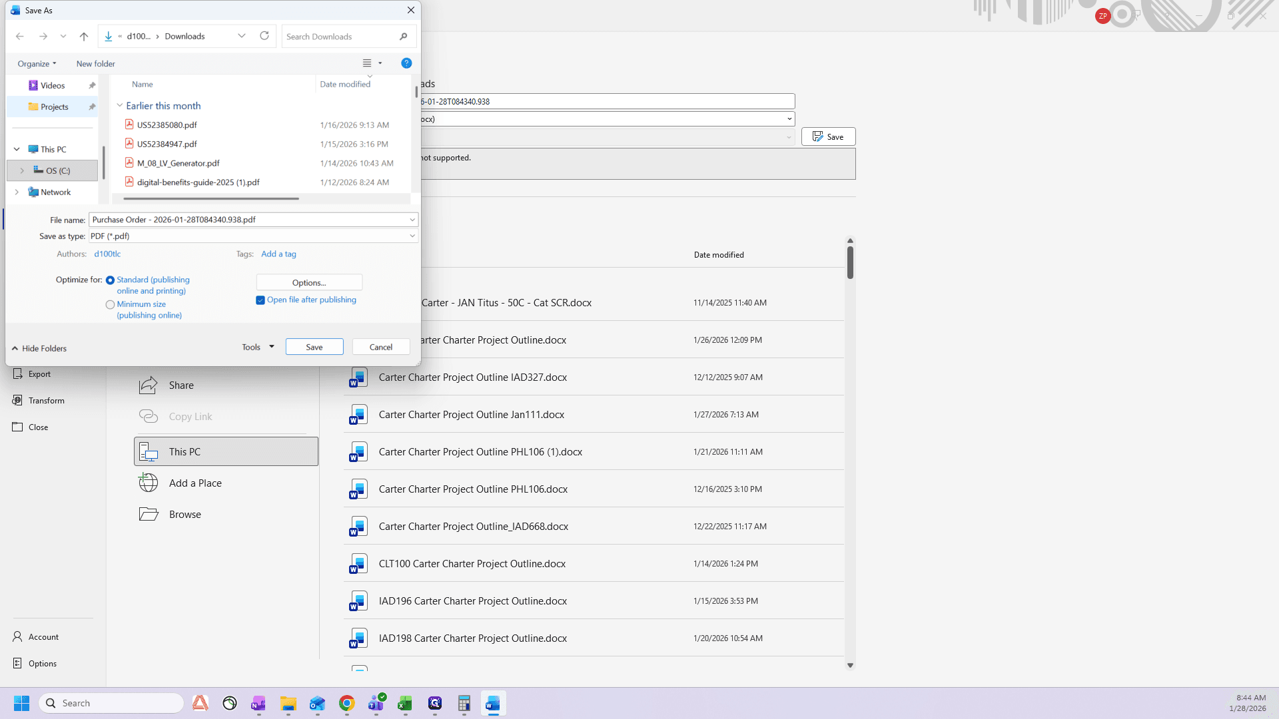Open Account in Word backstage menu

pos(43,637)
